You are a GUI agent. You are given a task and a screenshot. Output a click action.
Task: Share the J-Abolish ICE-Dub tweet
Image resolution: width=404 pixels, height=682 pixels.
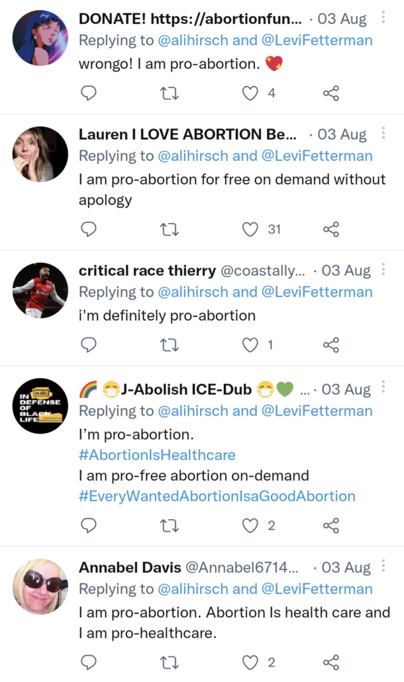331,526
